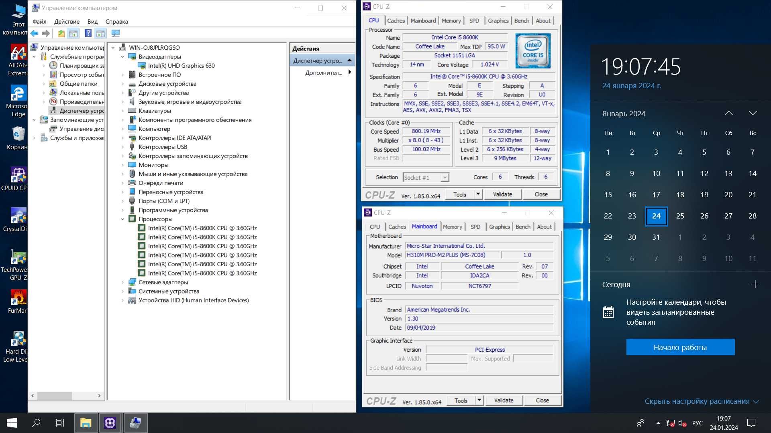Click the Computer Management taskbar icon
This screenshot has width=771, height=433.
pos(135,423)
